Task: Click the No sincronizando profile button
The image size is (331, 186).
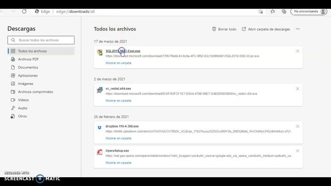Action: click(x=309, y=11)
